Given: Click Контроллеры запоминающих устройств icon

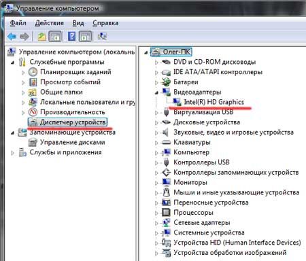Looking at the screenshot, I should coord(166,172).
